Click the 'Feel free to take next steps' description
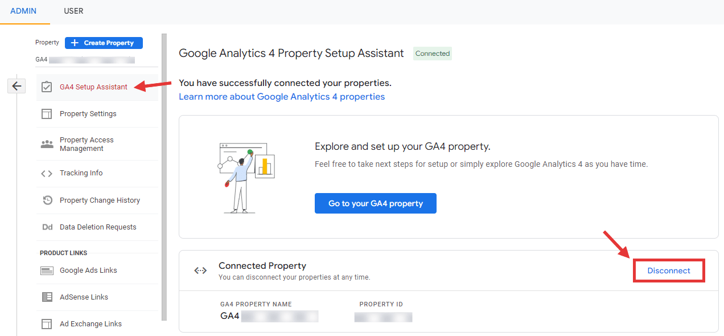This screenshot has height=336, width=724. click(482, 164)
